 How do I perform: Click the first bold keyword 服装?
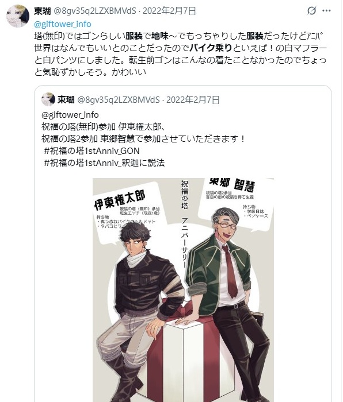click(x=134, y=36)
